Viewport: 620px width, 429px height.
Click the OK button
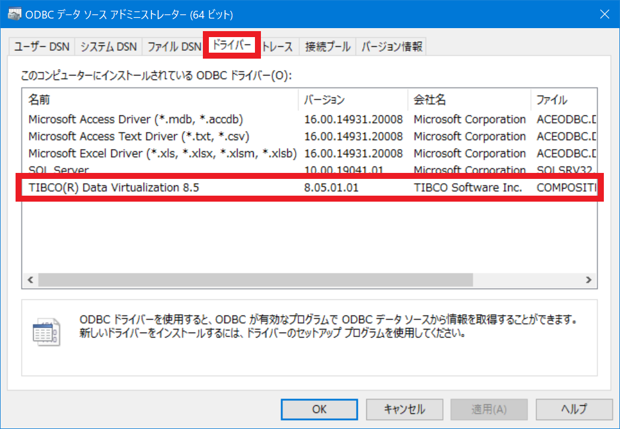pyautogui.click(x=319, y=409)
